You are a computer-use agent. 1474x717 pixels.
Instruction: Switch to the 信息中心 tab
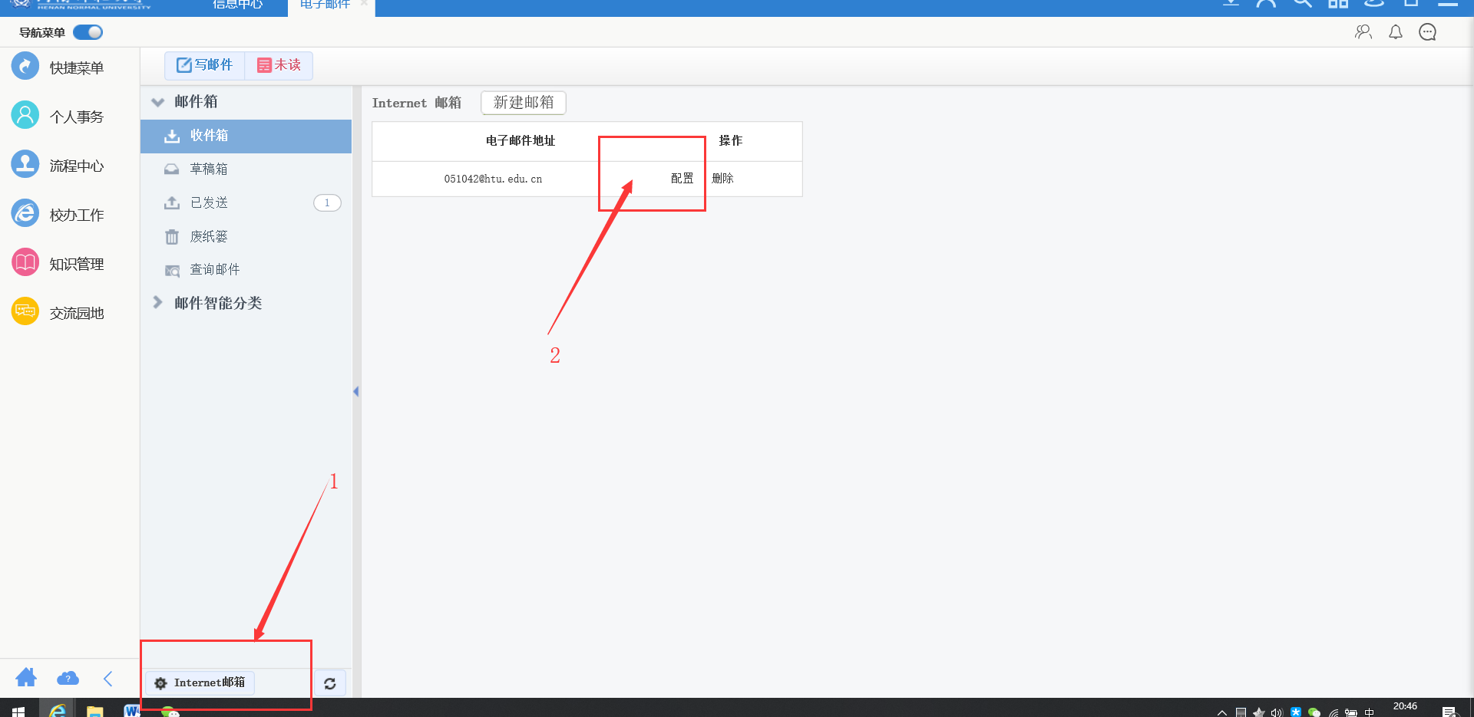(237, 5)
